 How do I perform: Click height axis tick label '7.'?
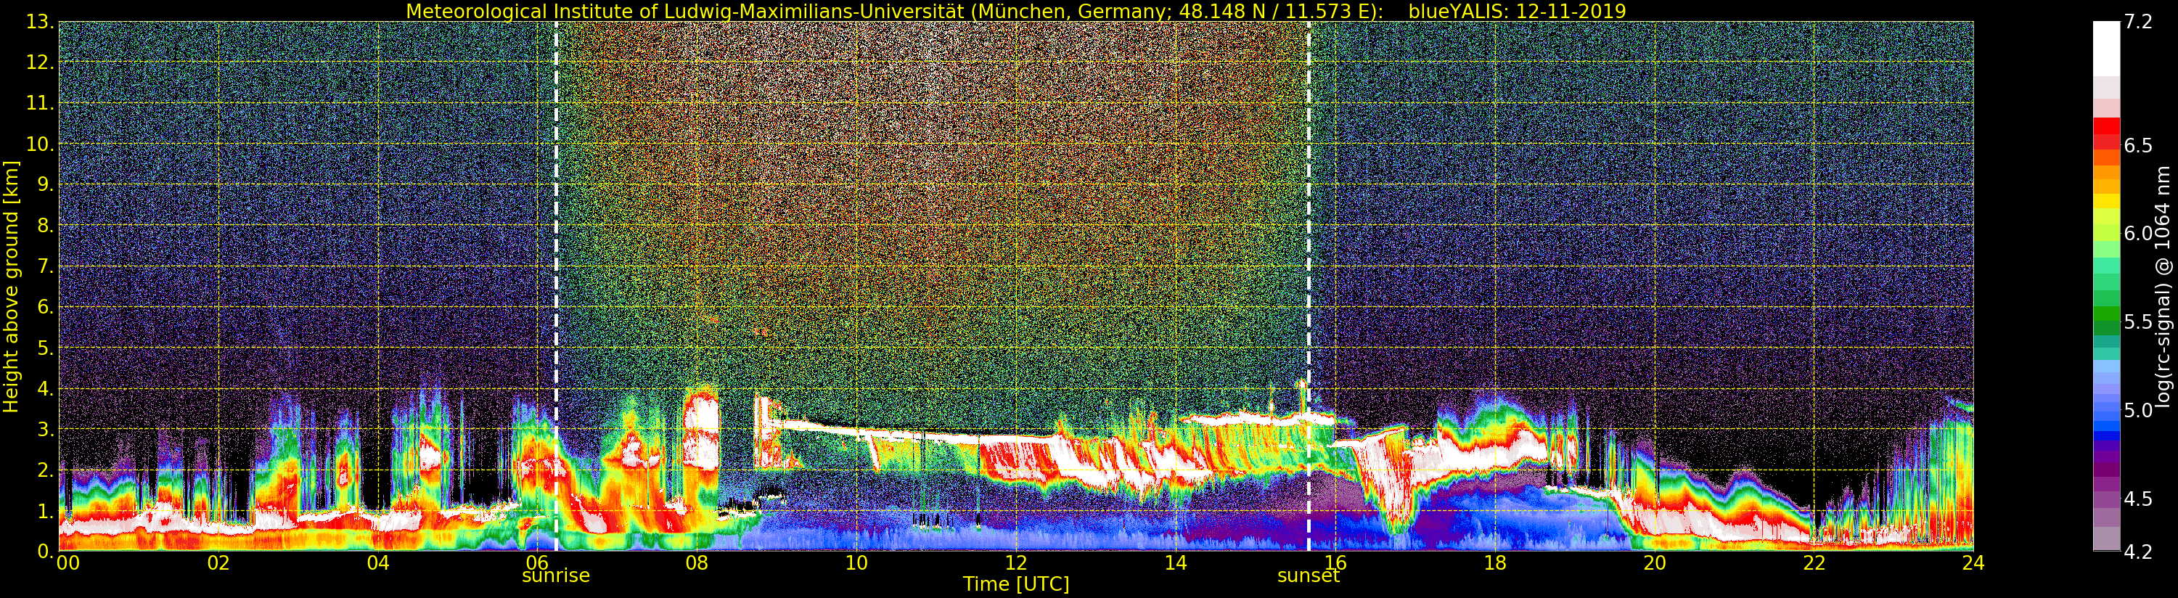click(45, 266)
